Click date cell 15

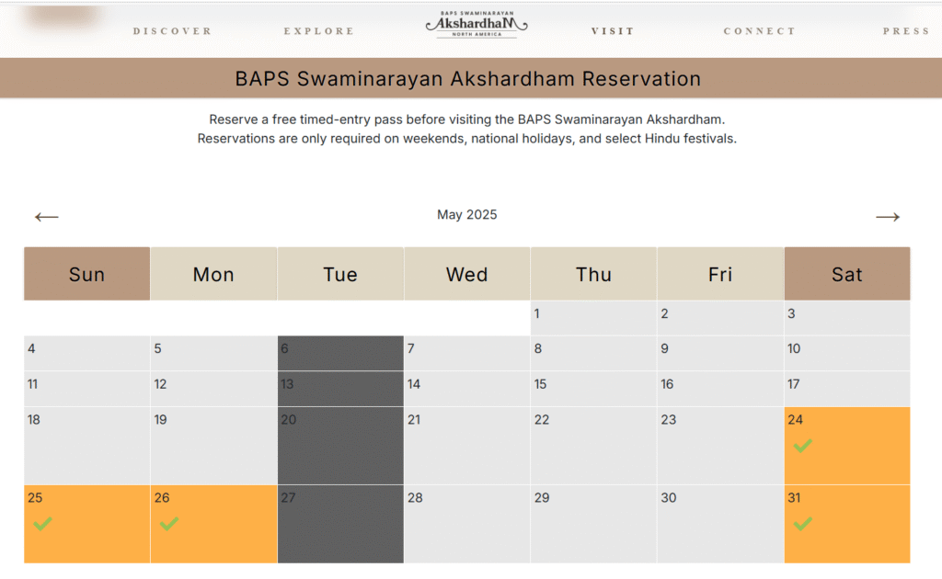(594, 389)
